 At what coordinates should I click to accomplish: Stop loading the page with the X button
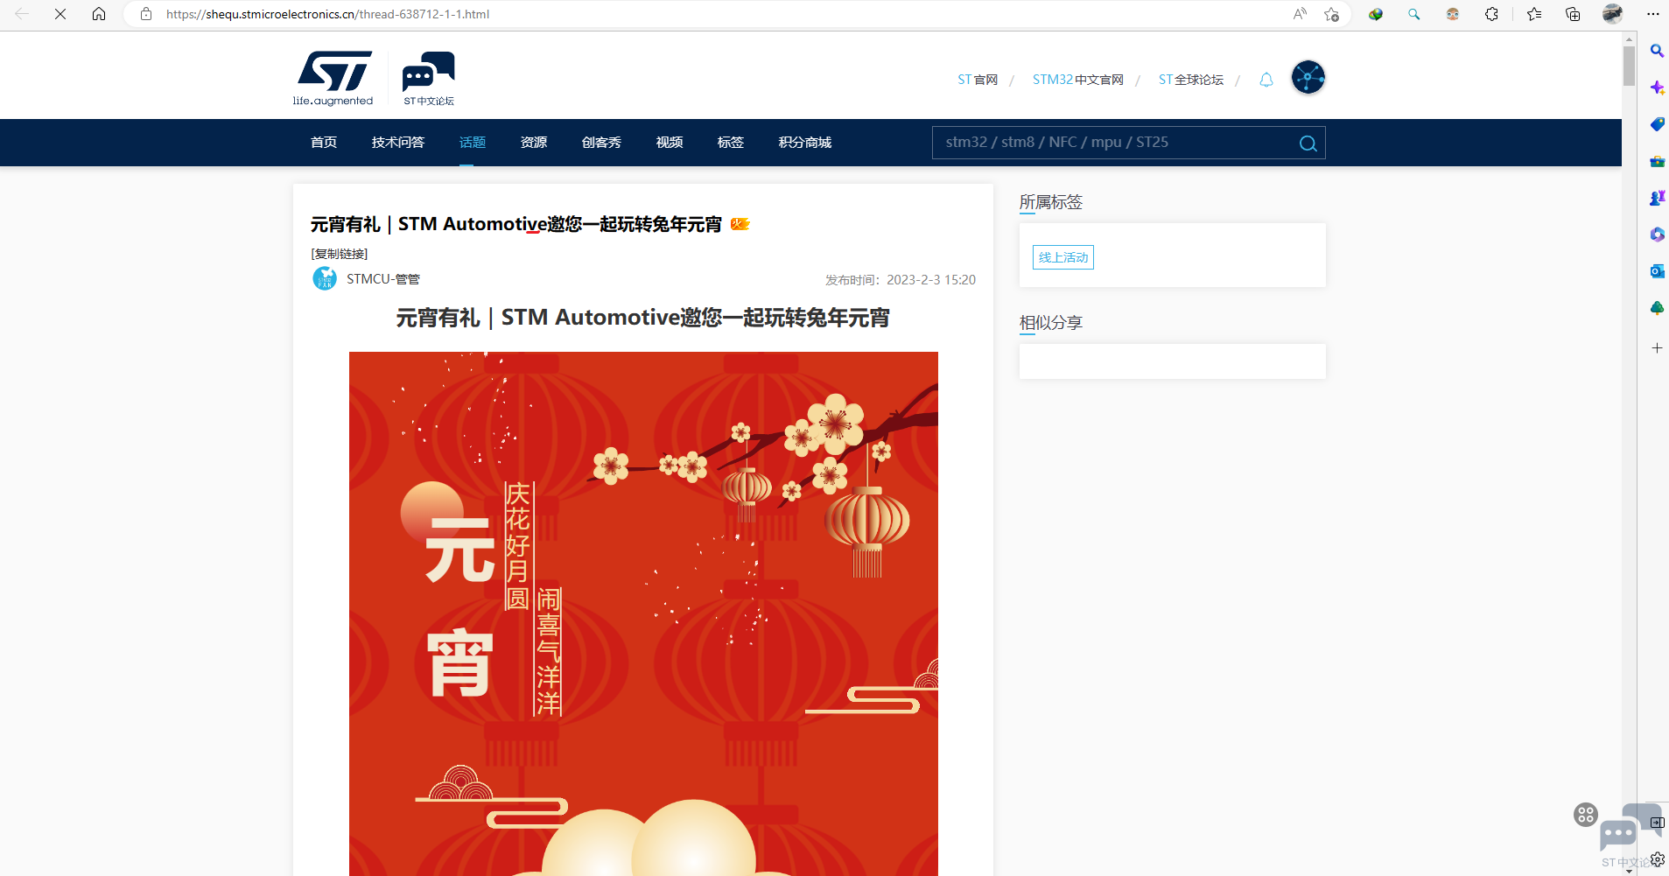point(60,14)
